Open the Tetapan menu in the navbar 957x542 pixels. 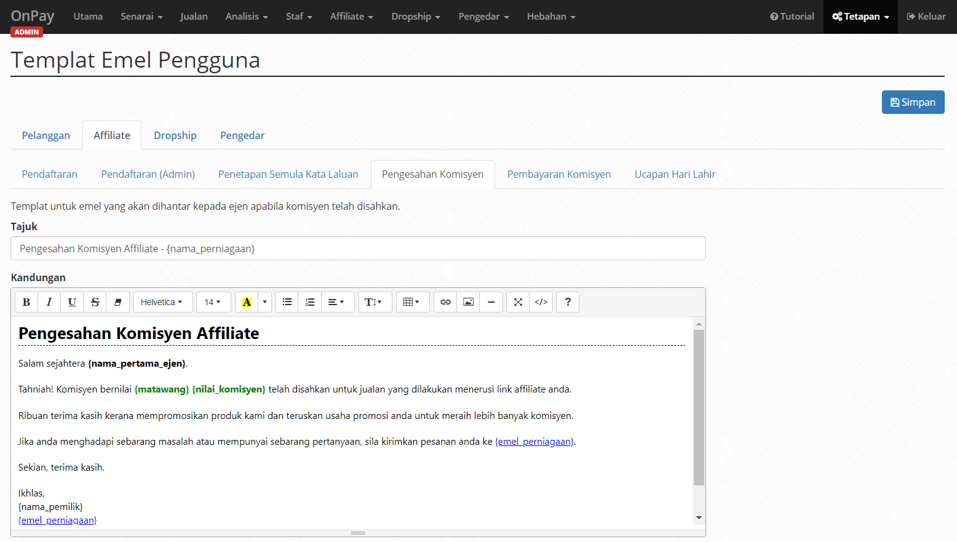pyautogui.click(x=860, y=17)
